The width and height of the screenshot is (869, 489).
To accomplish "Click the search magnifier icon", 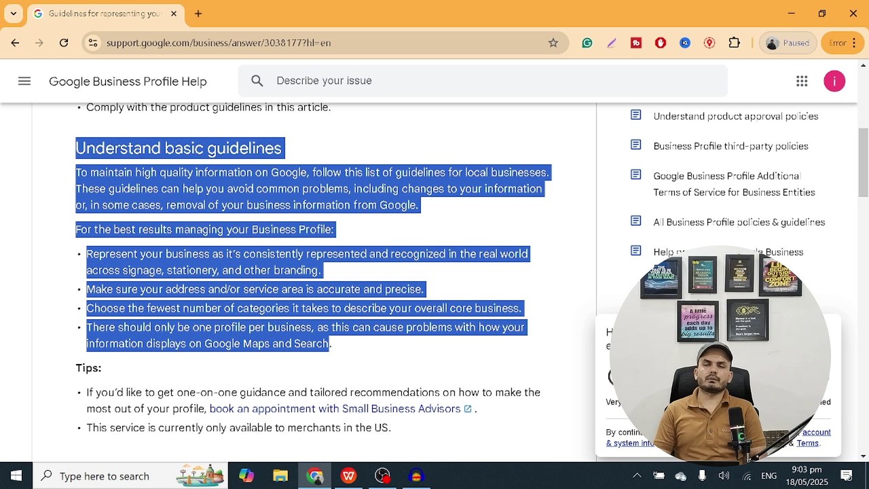I will 257,81.
